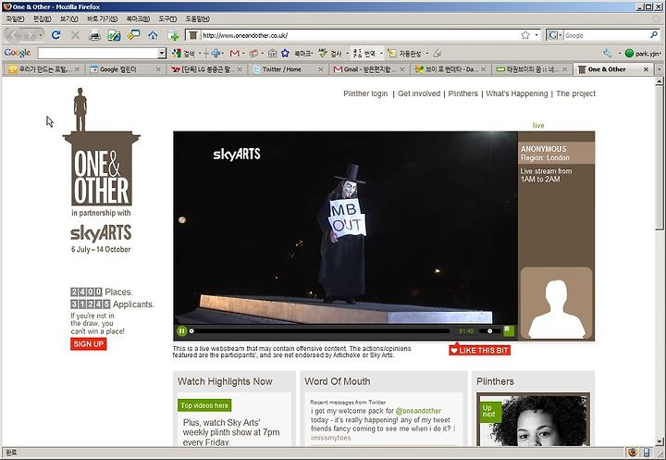Open the list all tabs dropdown

[660, 68]
